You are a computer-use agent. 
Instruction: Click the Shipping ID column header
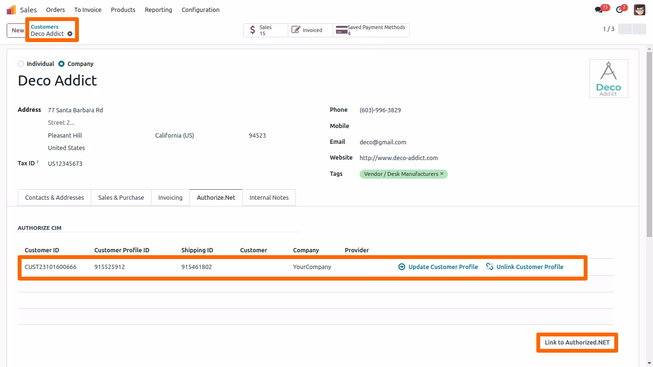[197, 250]
